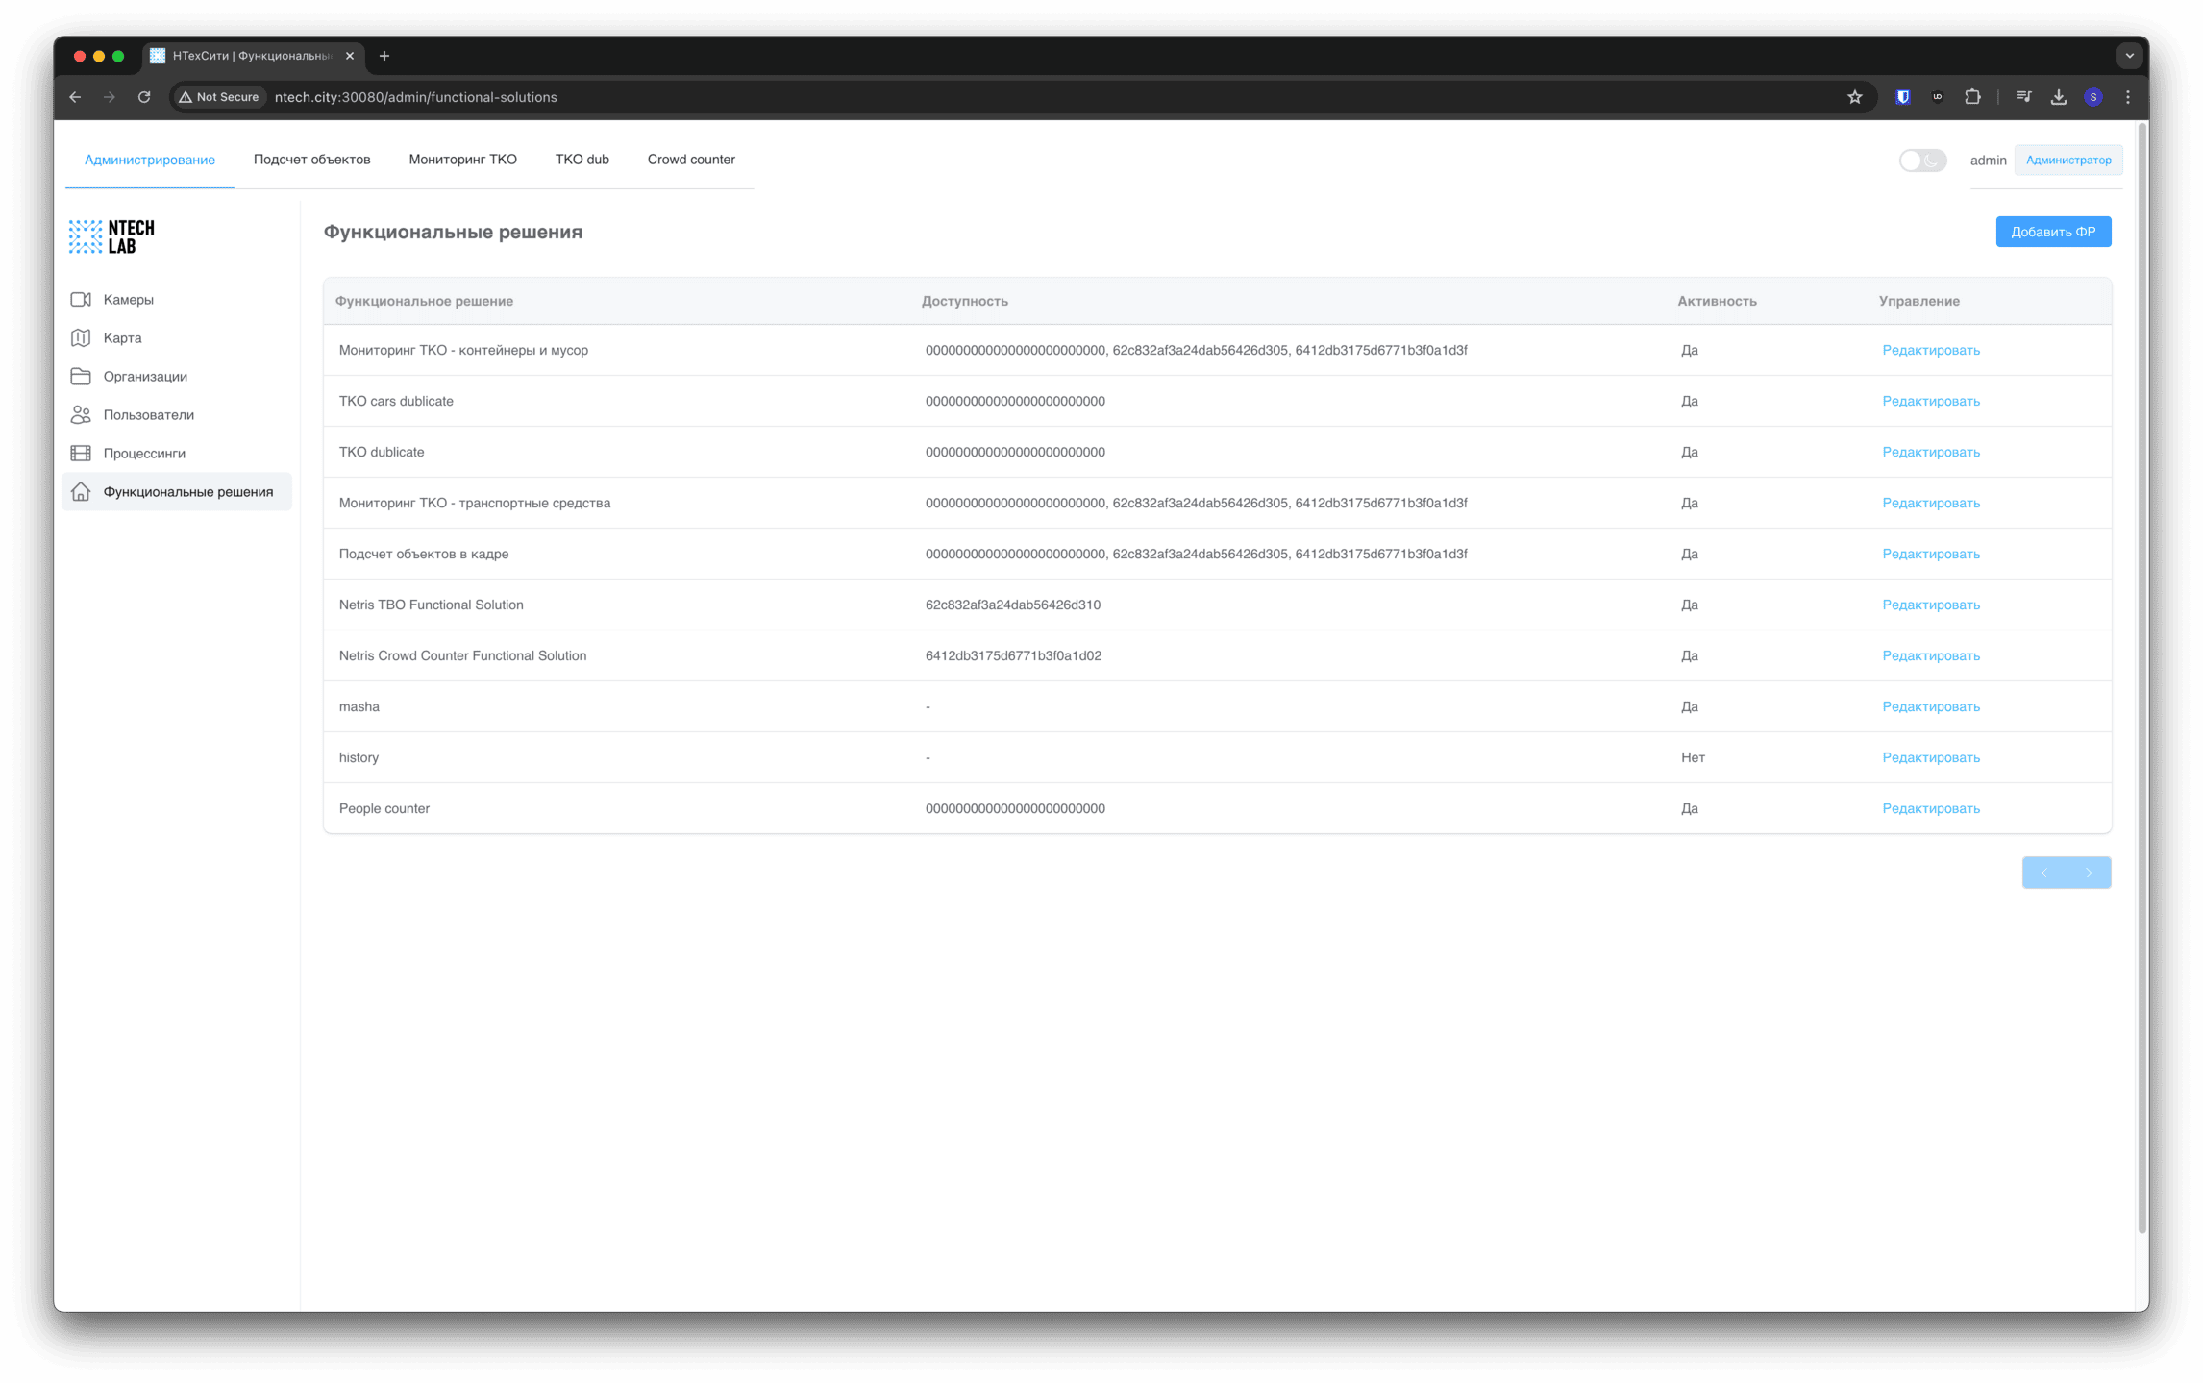The image size is (2203, 1383).
Task: Open Organizations via folder icon
Action: tap(81, 377)
